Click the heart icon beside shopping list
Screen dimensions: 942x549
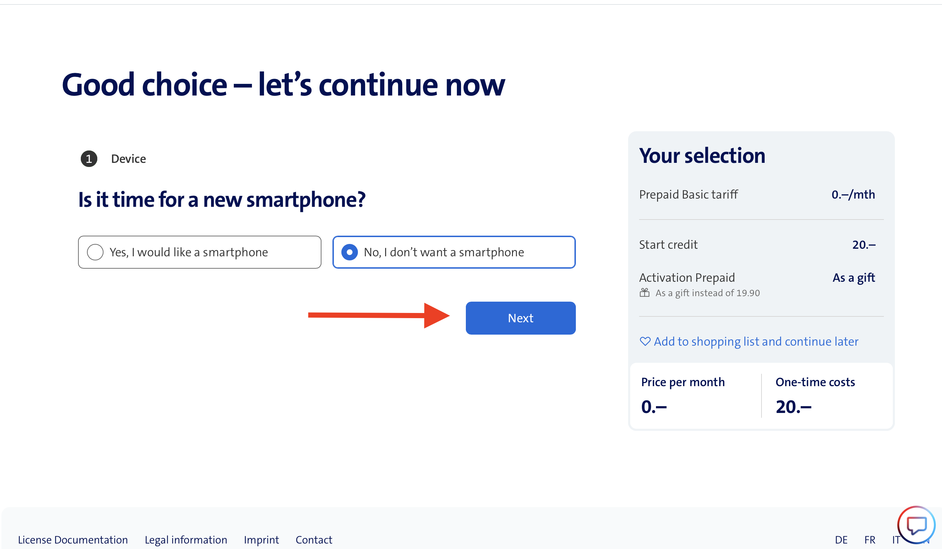[645, 341]
